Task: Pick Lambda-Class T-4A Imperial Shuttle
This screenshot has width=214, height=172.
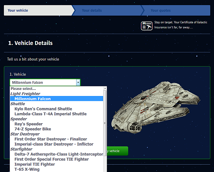Action: (56, 114)
